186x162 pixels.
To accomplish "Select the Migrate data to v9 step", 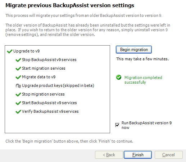I will 39,77.
